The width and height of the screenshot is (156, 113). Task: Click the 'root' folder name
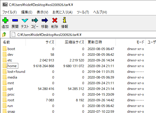(x=11, y=100)
